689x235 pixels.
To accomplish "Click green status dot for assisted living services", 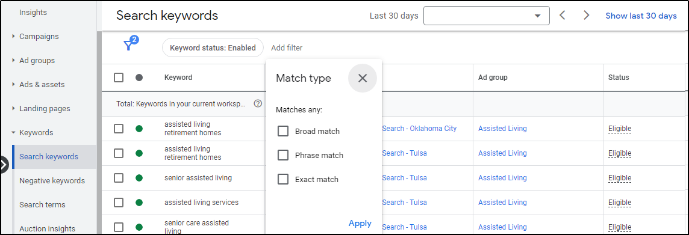I will 139,203.
